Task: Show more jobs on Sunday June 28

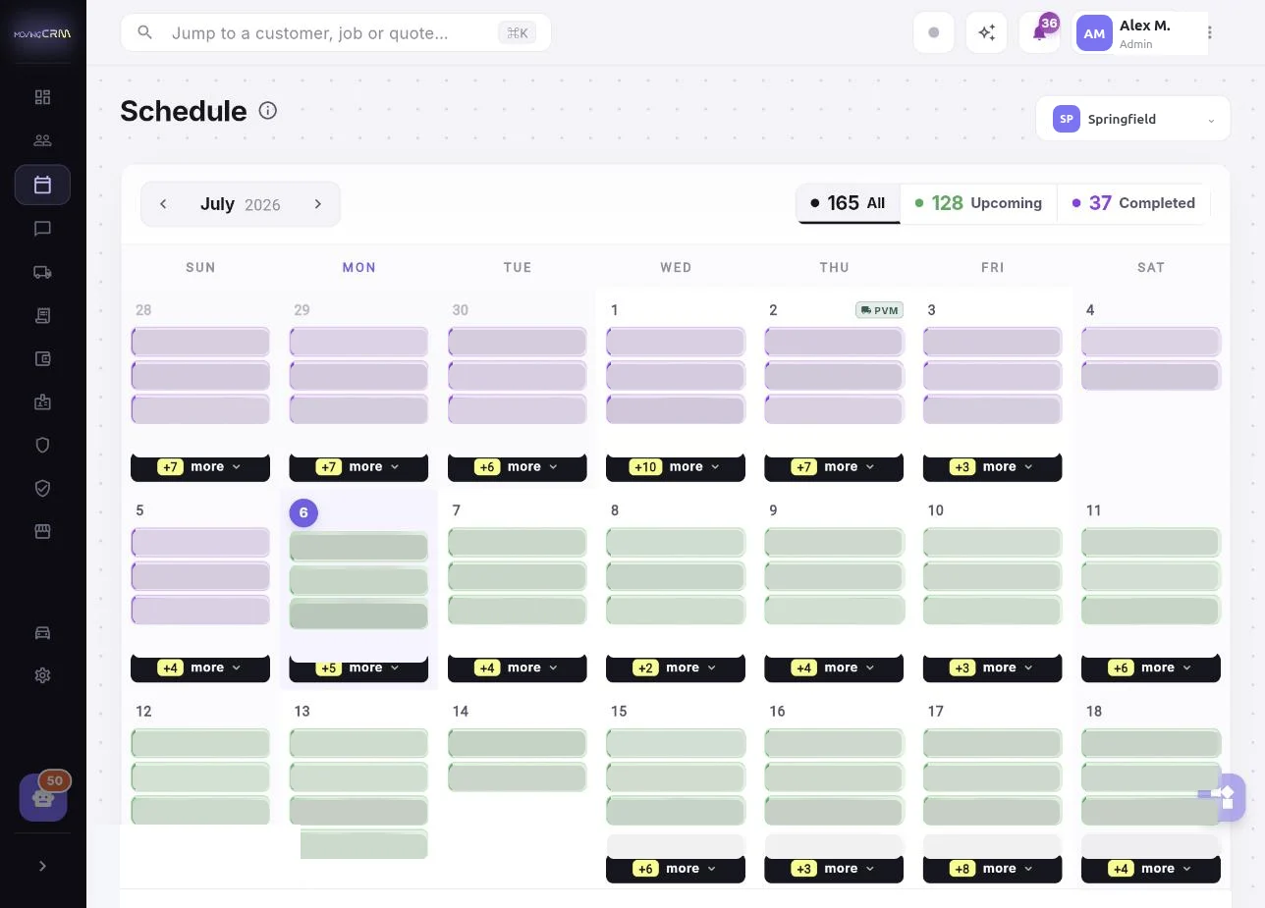Action: click(x=200, y=467)
